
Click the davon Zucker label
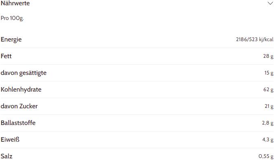19,106
